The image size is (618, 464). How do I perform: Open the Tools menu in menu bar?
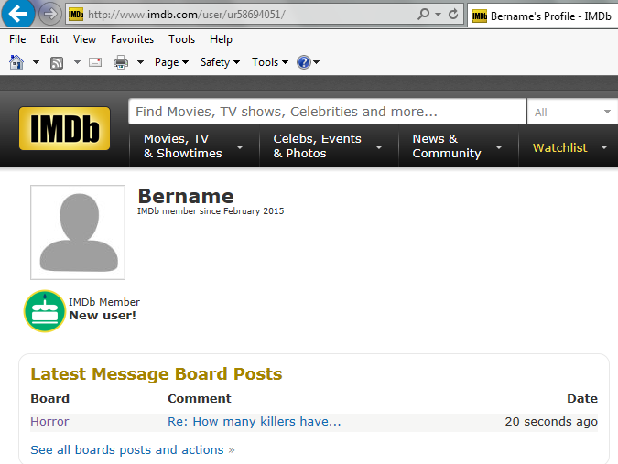click(181, 39)
